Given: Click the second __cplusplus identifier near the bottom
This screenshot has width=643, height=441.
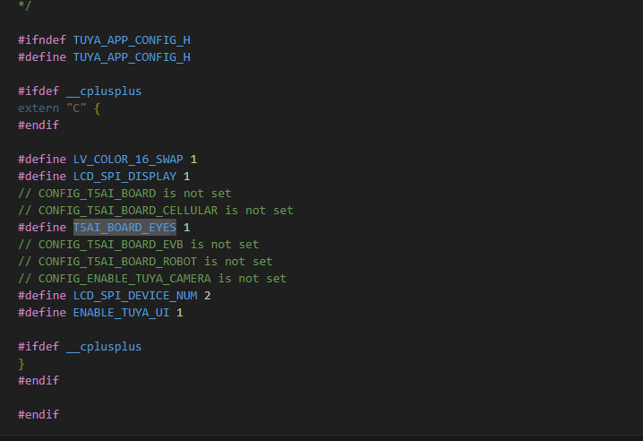Looking at the screenshot, I should point(104,347).
